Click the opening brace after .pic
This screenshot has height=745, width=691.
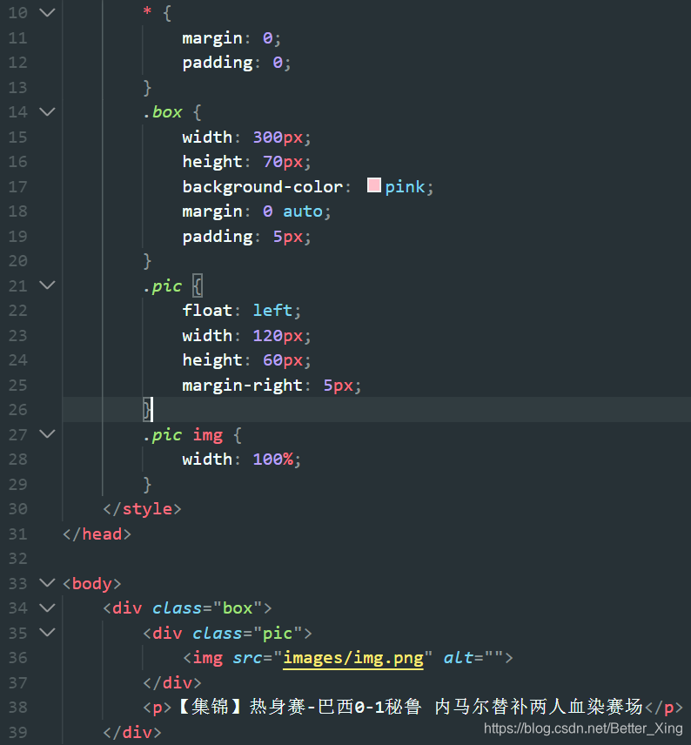198,286
